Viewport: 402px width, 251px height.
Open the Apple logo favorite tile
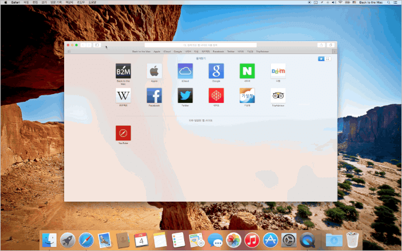tap(154, 71)
